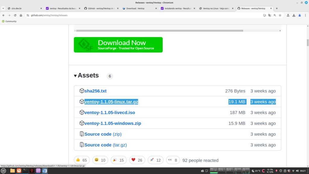Open the sha256.txt asset

[95, 91]
